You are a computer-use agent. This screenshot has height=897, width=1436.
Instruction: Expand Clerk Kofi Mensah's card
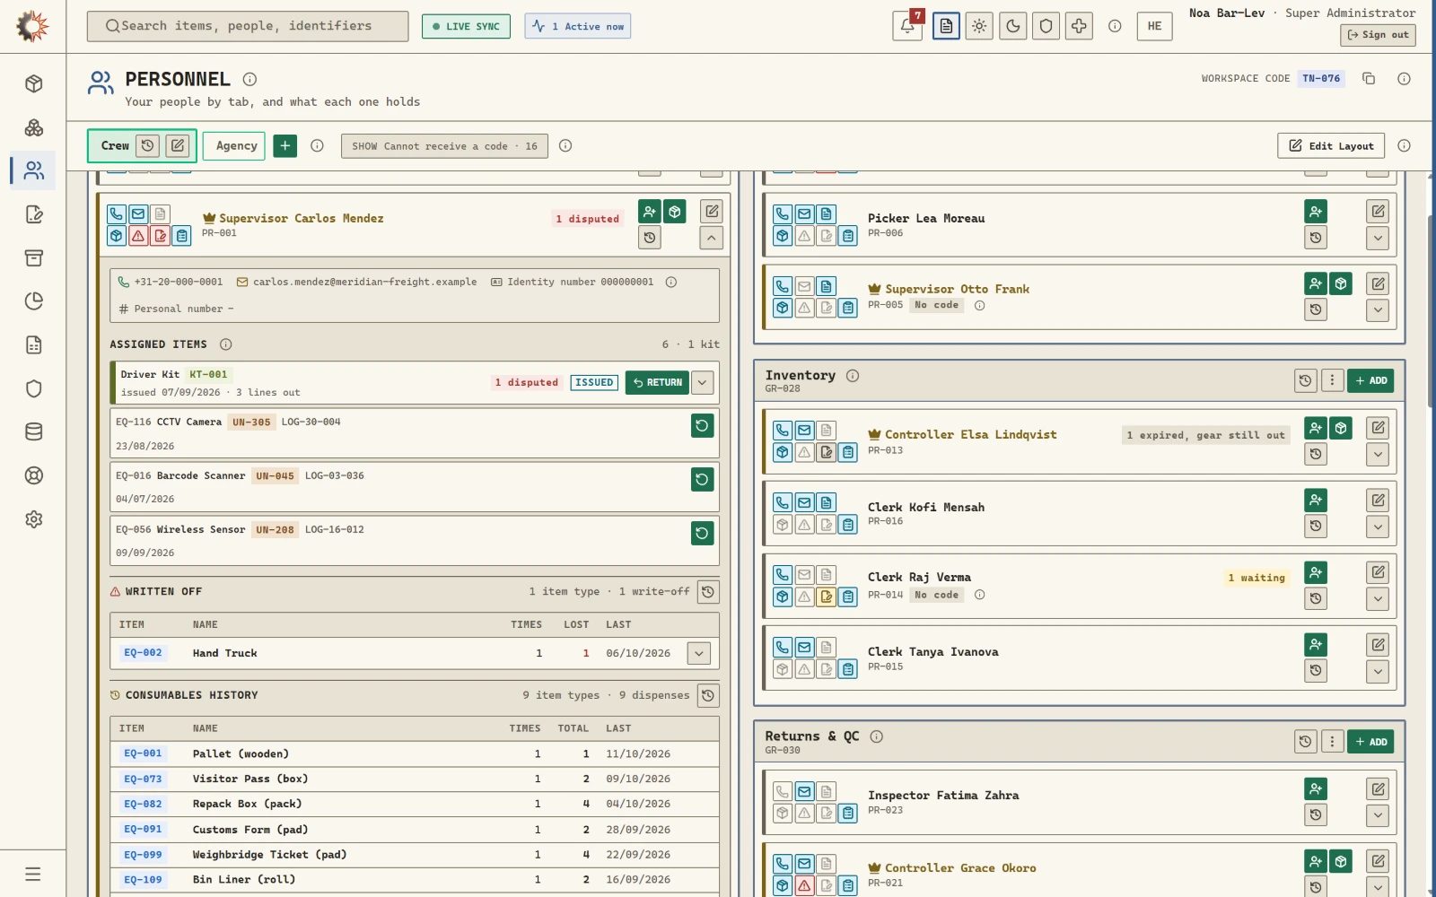click(1378, 527)
